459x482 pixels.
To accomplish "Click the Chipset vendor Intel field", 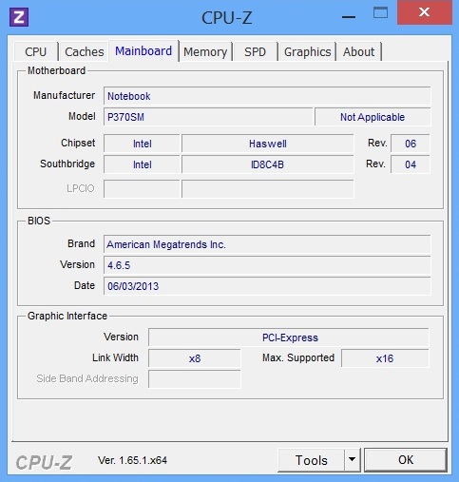I will pos(142,144).
